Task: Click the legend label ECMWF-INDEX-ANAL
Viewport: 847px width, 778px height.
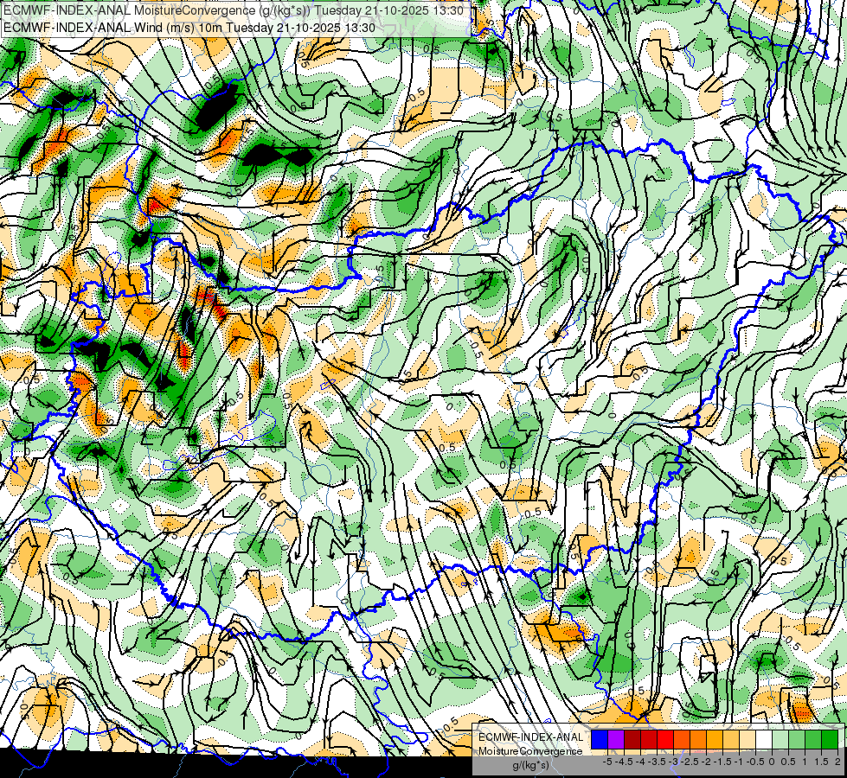Action: tap(530, 737)
